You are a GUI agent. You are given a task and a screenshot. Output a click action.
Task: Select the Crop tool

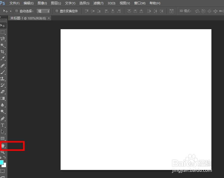[x=3, y=52]
